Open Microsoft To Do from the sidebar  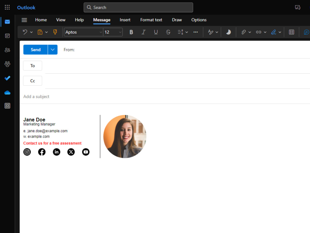[7, 78]
